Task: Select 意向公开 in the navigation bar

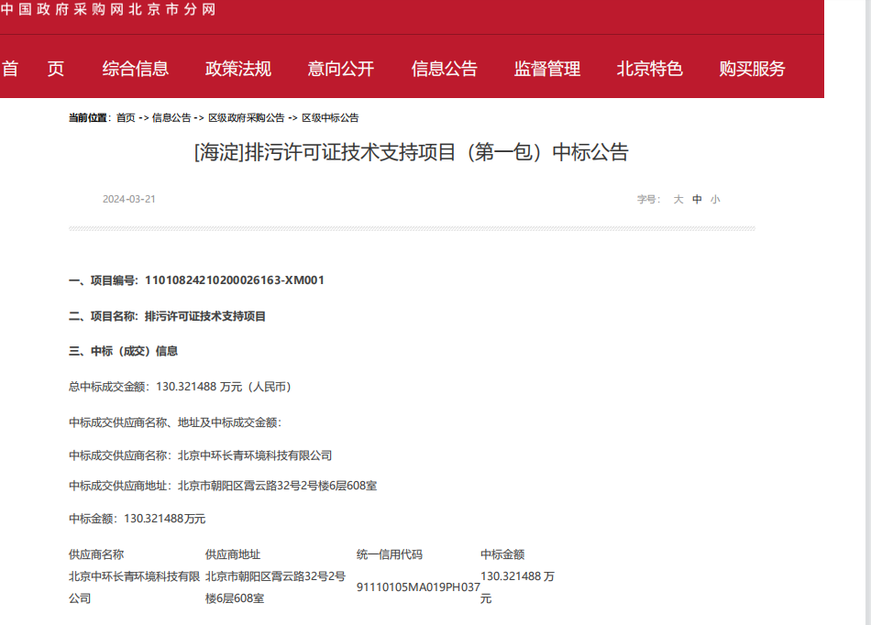Action: tap(341, 69)
